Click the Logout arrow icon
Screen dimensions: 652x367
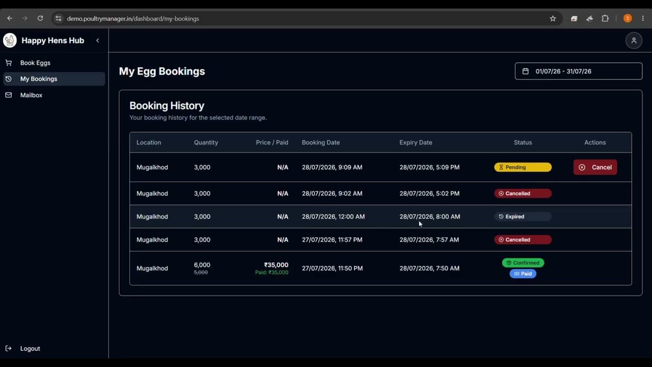tap(9, 349)
